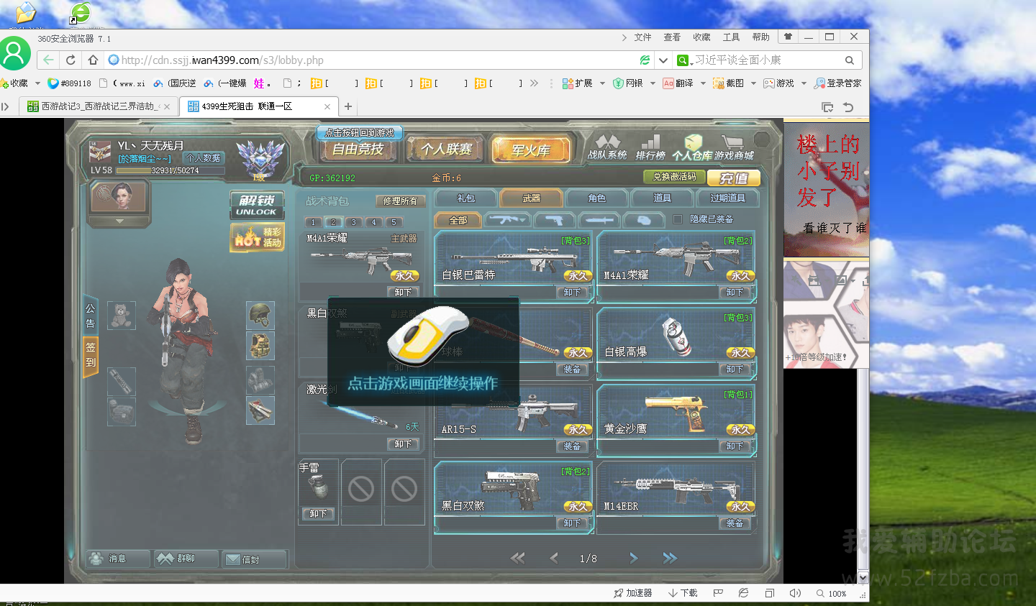Go to next weapons page
1036x606 pixels.
(633, 558)
